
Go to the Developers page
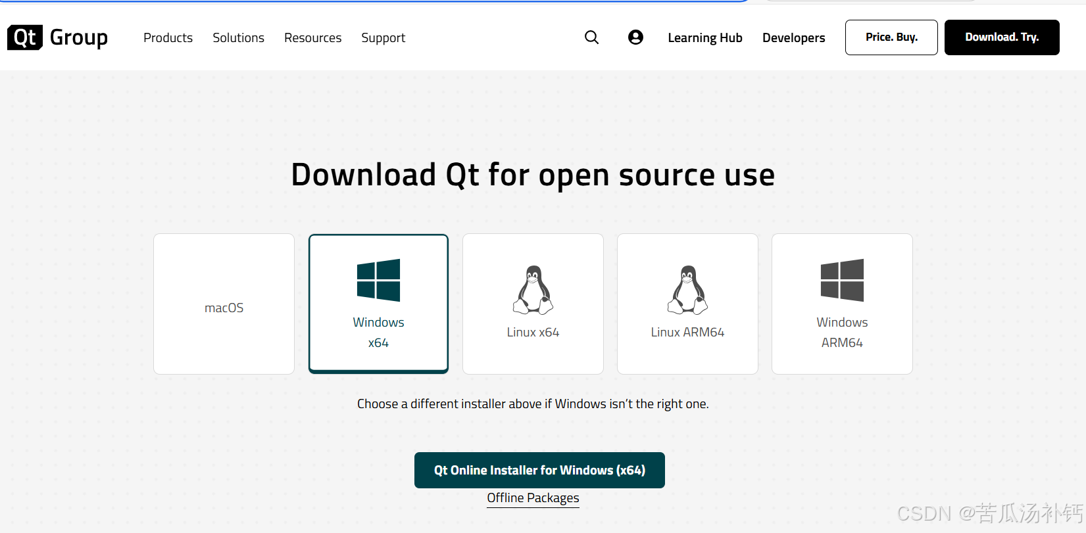click(x=794, y=38)
